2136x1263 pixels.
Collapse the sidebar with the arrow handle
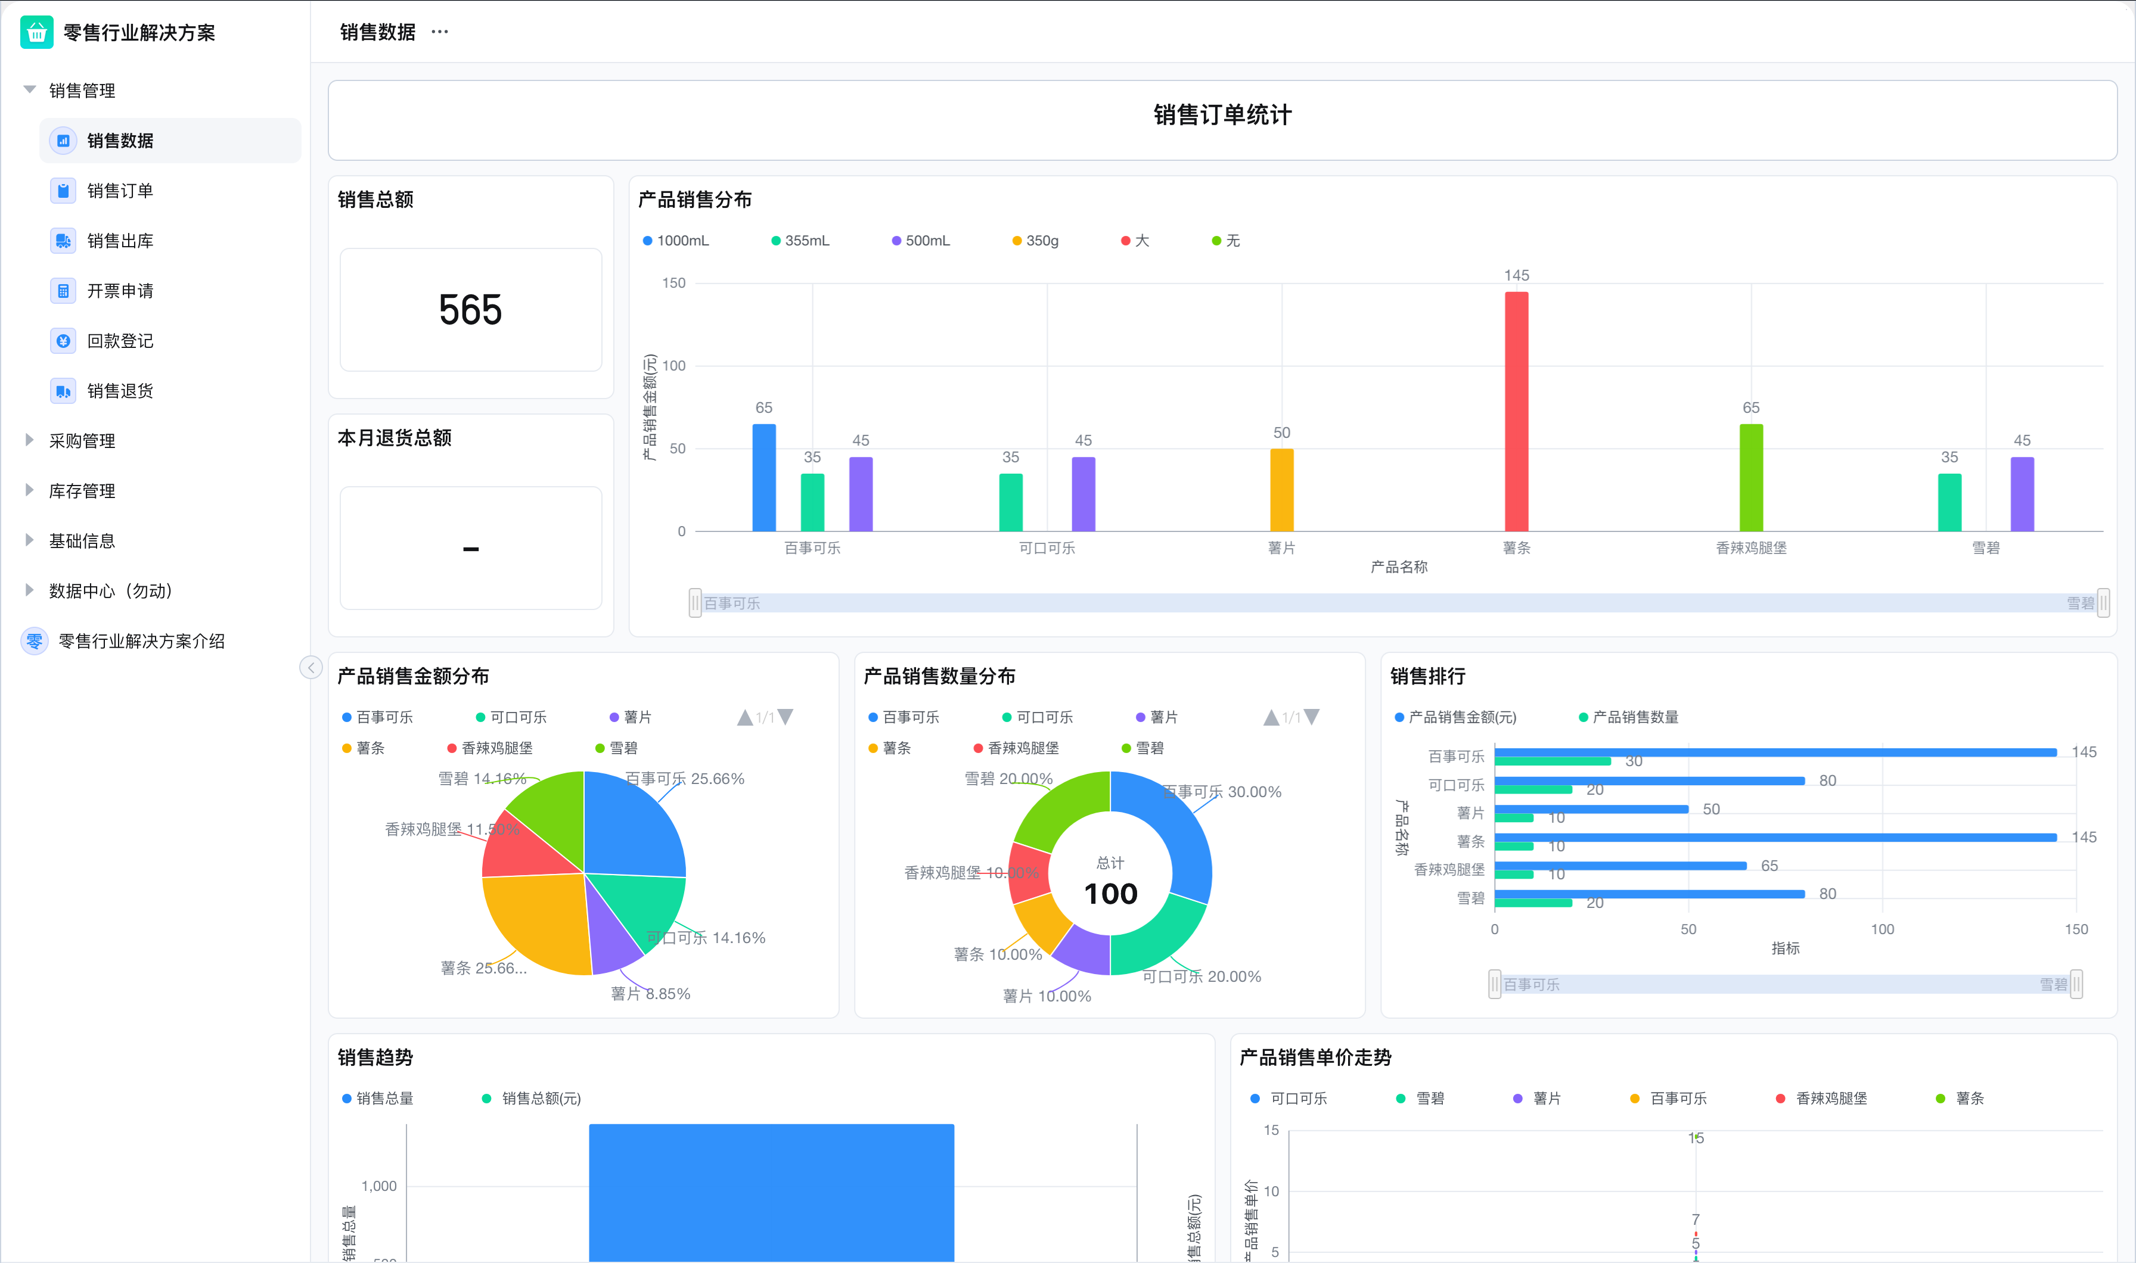tap(311, 667)
